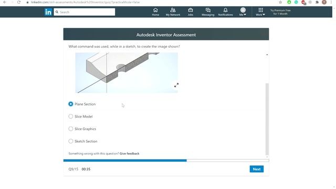Image resolution: width=336 pixels, height=189 pixels.
Task: Open the sliced model question image
Action: click(127, 72)
